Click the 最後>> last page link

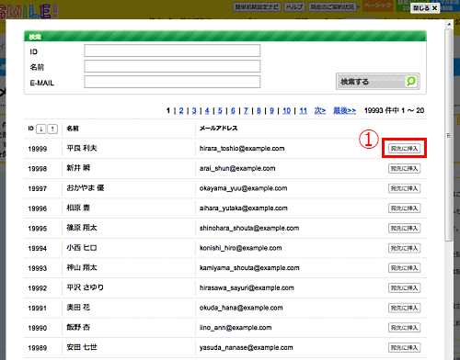click(x=345, y=110)
